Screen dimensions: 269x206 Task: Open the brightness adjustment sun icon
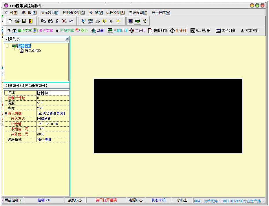click(118, 21)
